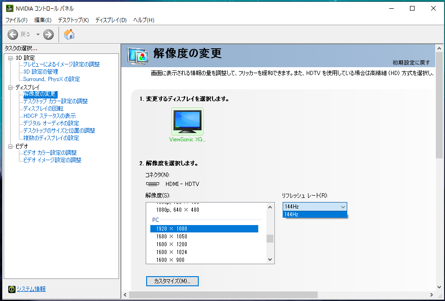Click the Back arrow icon in toolbar
Image resolution: width=445 pixels, height=301 pixels.
(13, 35)
